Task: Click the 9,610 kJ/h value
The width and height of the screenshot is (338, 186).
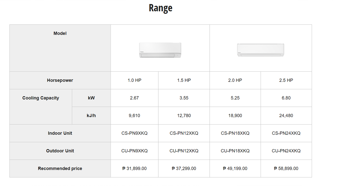Action: click(x=135, y=115)
